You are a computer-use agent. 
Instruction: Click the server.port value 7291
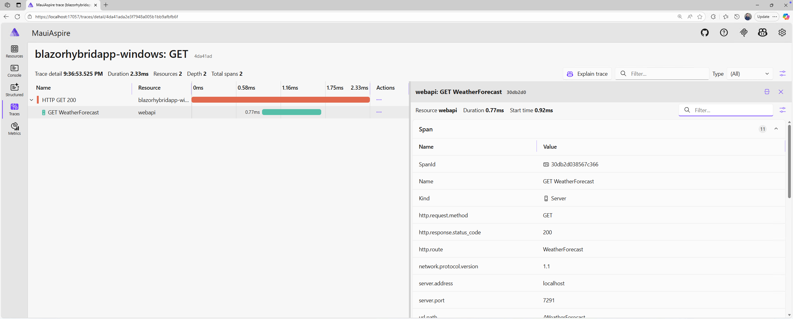(x=549, y=300)
